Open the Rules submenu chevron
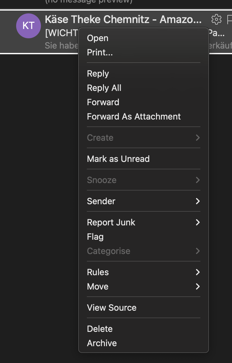Image resolution: width=232 pixels, height=363 pixels. point(198,272)
